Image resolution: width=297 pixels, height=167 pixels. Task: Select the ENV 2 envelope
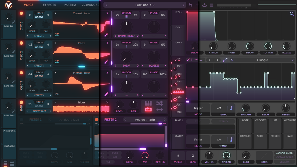click(178, 27)
